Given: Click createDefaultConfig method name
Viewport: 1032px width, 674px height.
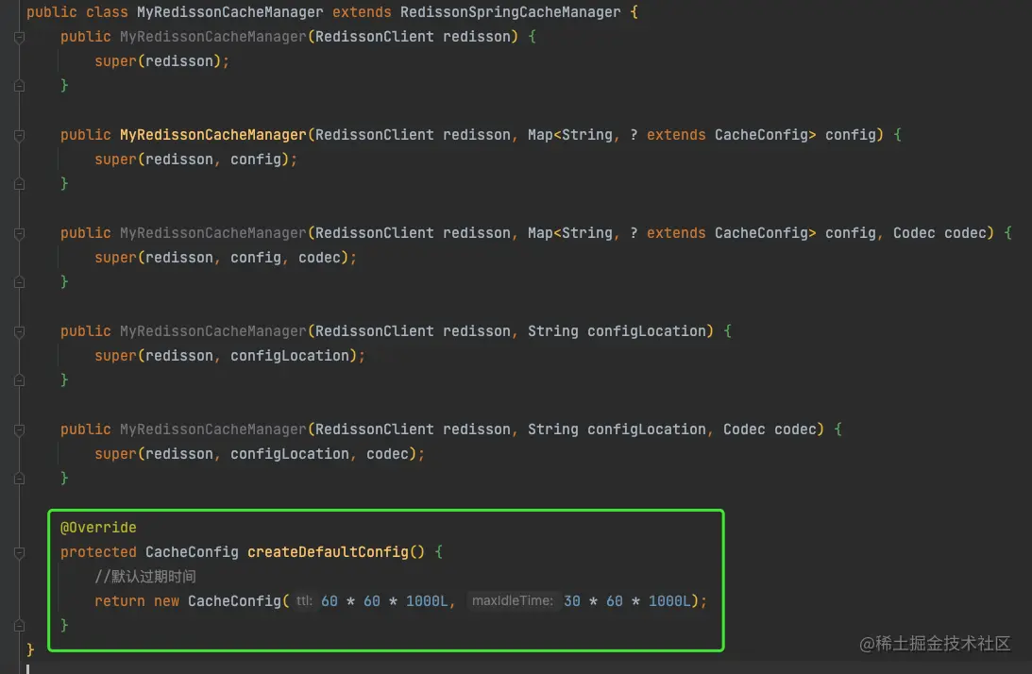Looking at the screenshot, I should click(x=328, y=551).
